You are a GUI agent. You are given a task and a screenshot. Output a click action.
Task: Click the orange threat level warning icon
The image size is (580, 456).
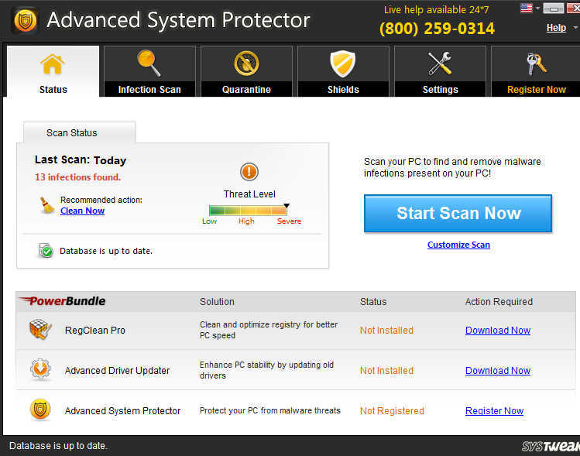click(x=249, y=172)
